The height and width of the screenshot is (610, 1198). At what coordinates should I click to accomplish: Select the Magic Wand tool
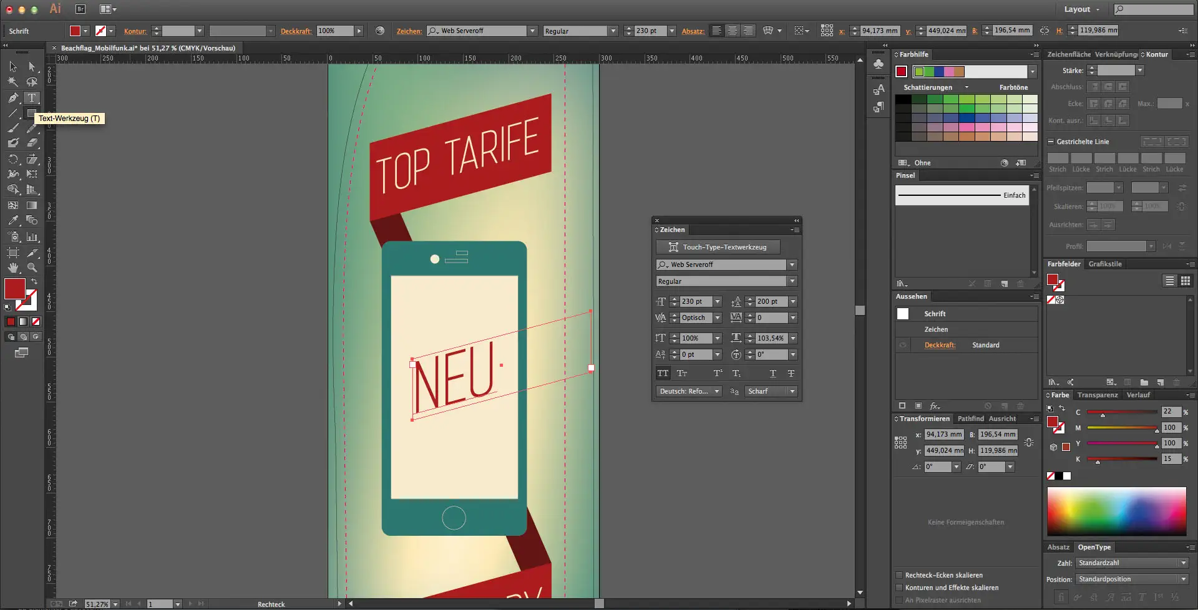[13, 82]
